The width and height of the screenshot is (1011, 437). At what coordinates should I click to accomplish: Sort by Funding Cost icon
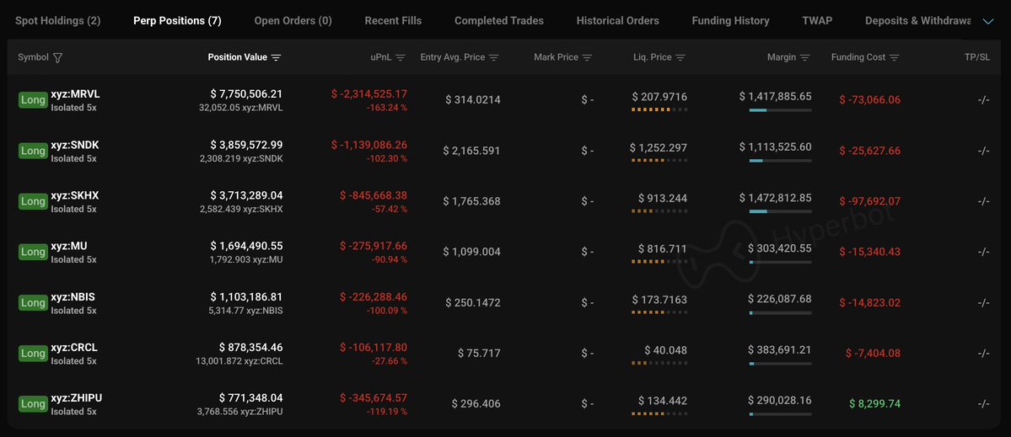895,58
